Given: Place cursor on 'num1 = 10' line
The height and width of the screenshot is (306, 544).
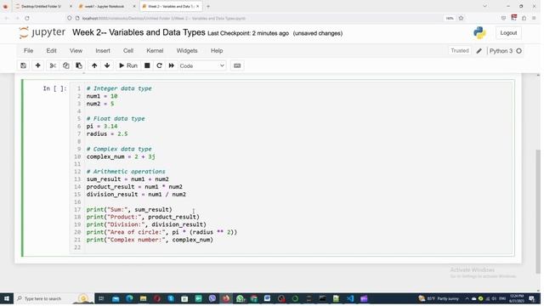Looking at the screenshot, I should pos(102,96).
